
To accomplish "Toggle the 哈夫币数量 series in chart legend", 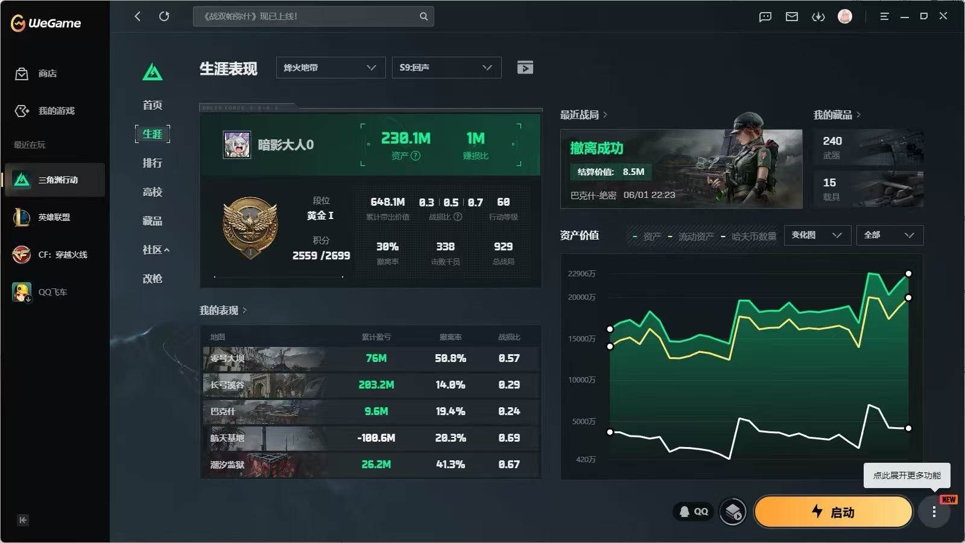I will (x=749, y=237).
